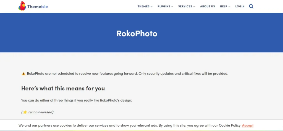Click the Themeisle parrot logo
283x131 pixels.
pos(22,6)
